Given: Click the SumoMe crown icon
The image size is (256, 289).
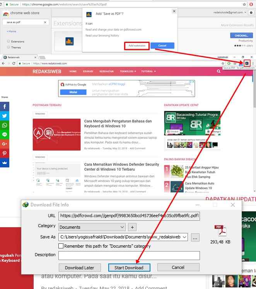Looking at the screenshot, I should click(4, 163).
